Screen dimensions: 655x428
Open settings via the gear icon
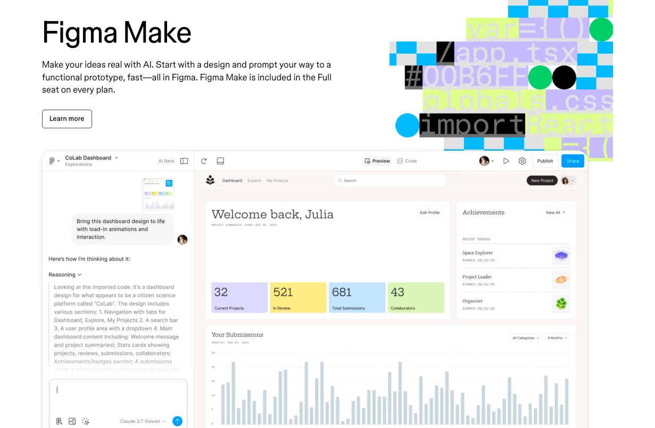(x=523, y=161)
